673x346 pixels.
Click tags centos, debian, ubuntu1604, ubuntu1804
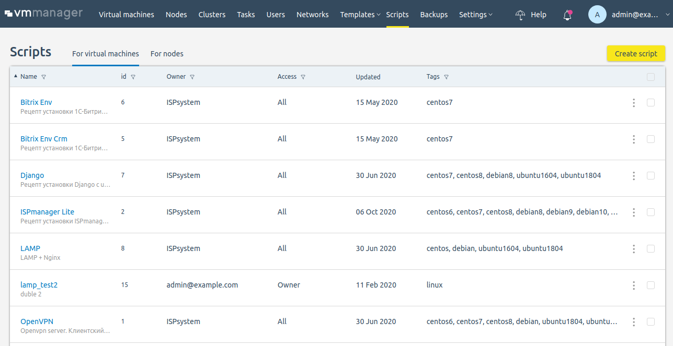[495, 248]
